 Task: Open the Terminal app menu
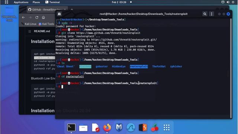point(52,2)
